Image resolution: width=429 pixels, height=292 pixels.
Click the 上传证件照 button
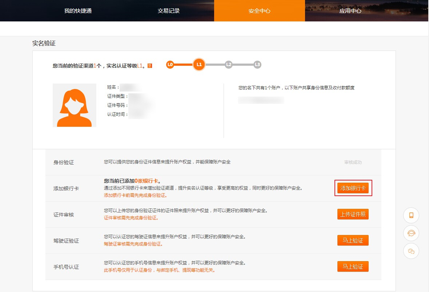point(353,214)
